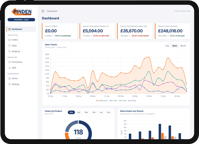Click the Sales This Month card
The height and width of the screenshot is (144, 199).
point(135,31)
